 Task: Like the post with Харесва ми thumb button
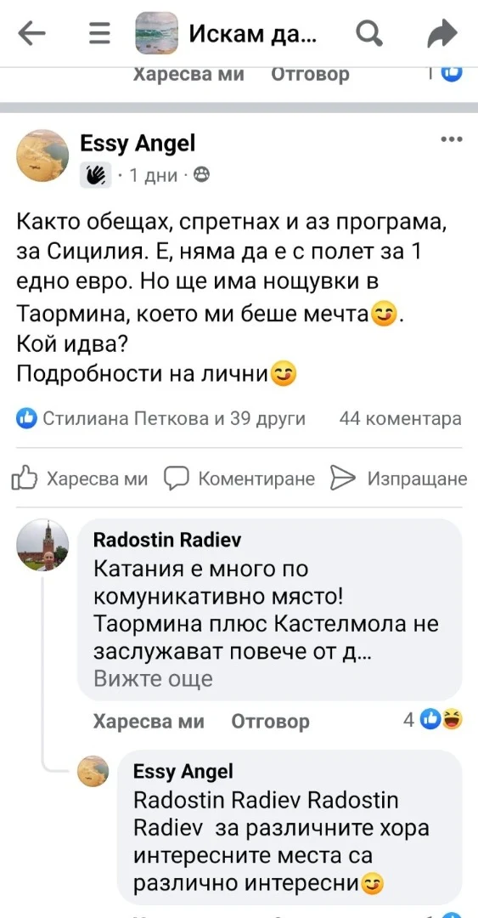[80, 479]
